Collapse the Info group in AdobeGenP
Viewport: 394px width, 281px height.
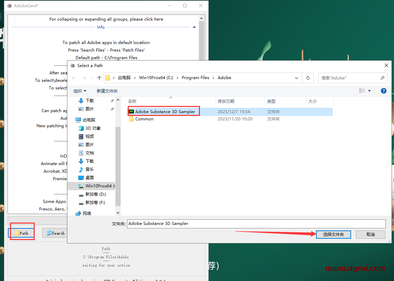coord(194,27)
